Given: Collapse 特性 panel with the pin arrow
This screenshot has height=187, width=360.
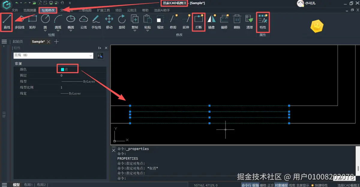Looking at the screenshot, I should [100, 48].
